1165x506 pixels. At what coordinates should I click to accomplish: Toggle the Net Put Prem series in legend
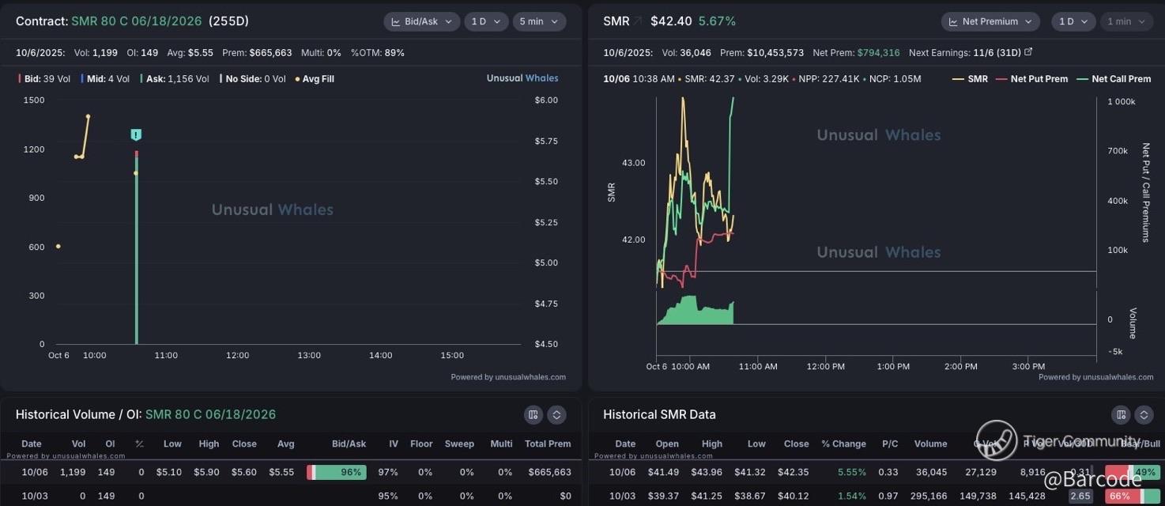1032,79
